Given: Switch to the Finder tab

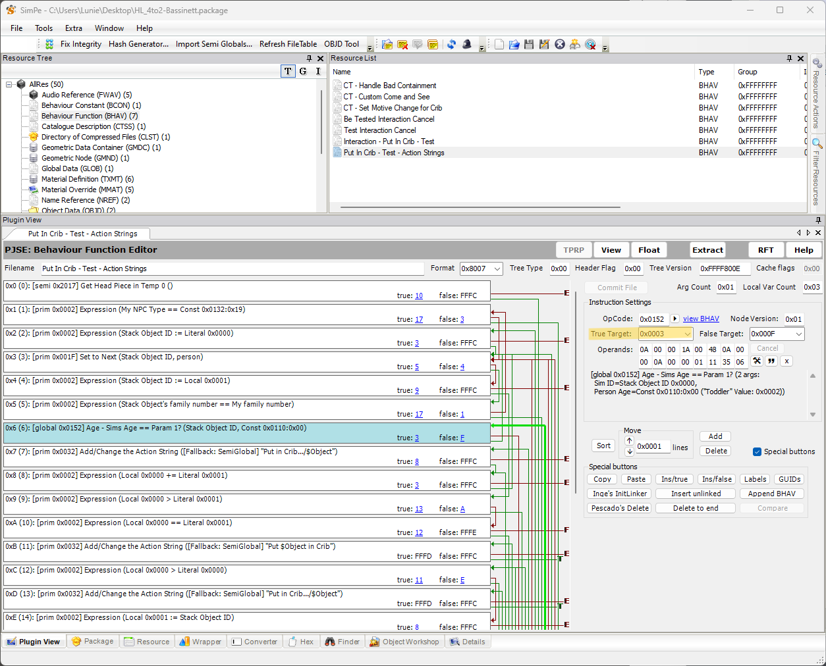Looking at the screenshot, I should coord(343,642).
